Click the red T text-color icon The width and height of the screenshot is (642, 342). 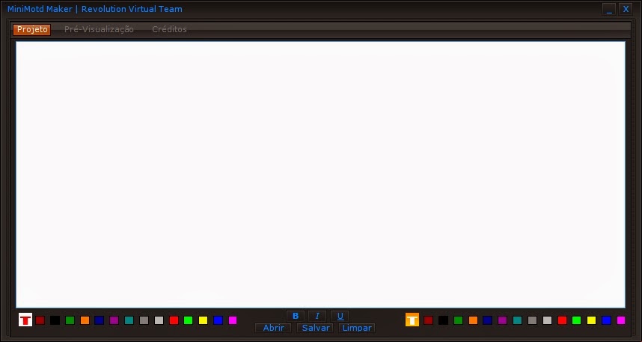tap(25, 320)
